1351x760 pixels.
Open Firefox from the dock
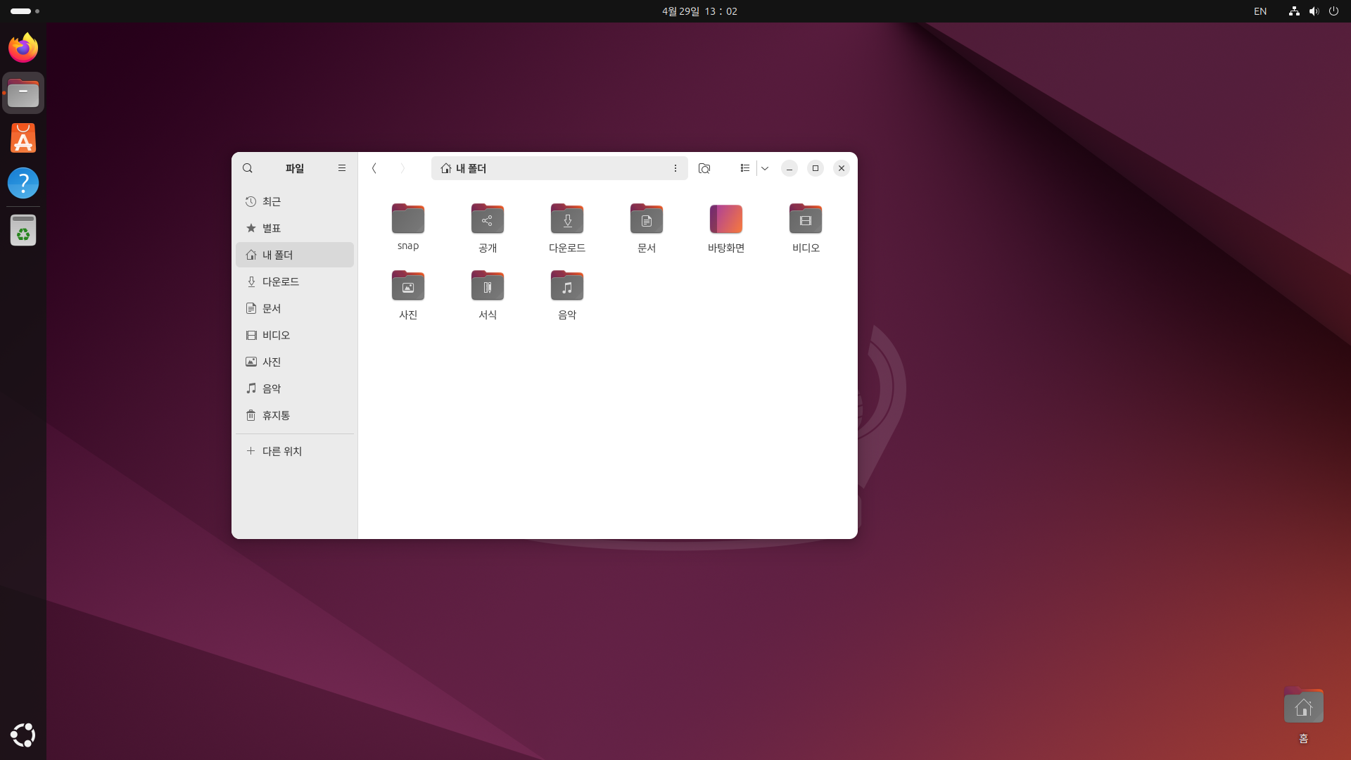point(23,48)
